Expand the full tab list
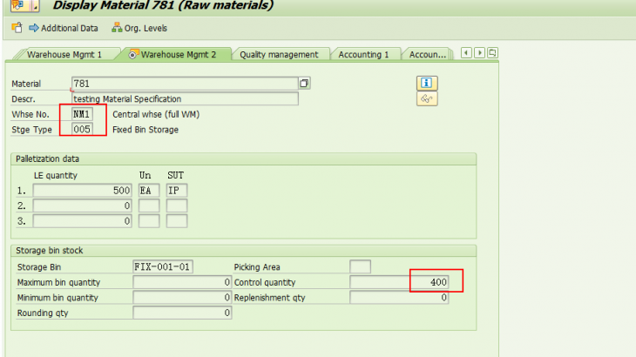This screenshot has width=636, height=357. [493, 53]
